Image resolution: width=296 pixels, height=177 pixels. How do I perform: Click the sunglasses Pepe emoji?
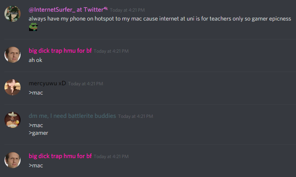coord(34,27)
